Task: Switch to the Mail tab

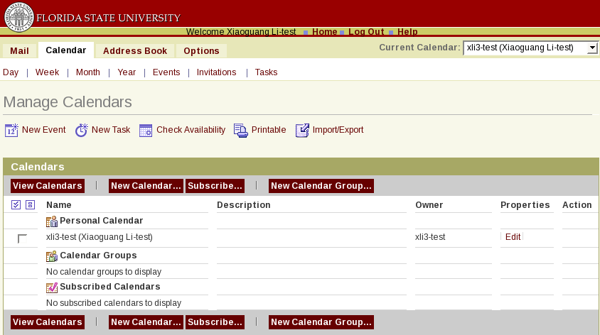Action: pos(19,51)
